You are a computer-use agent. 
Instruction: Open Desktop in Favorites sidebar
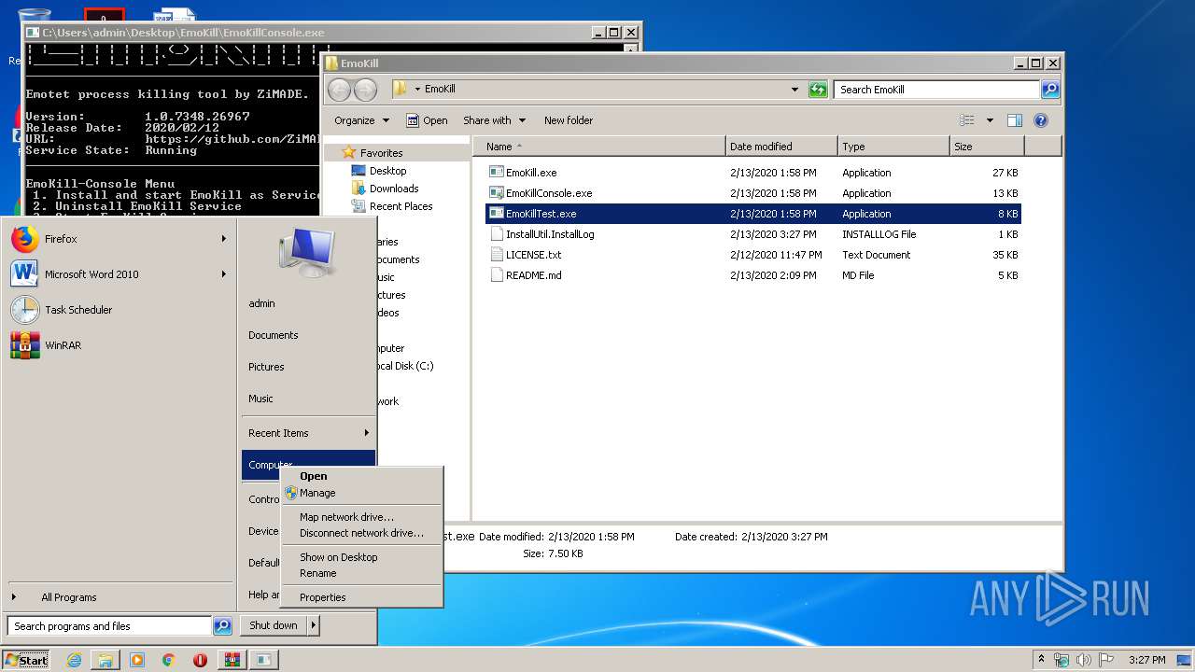coord(387,171)
